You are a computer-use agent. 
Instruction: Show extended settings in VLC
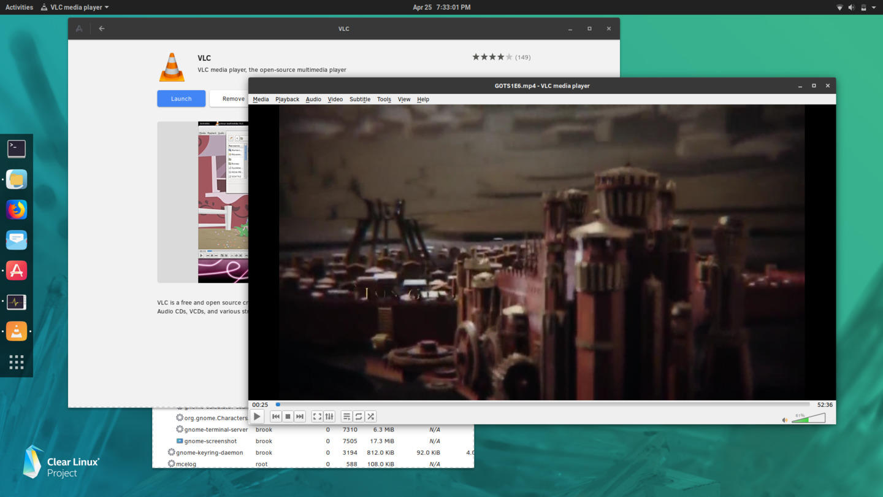[x=329, y=417]
